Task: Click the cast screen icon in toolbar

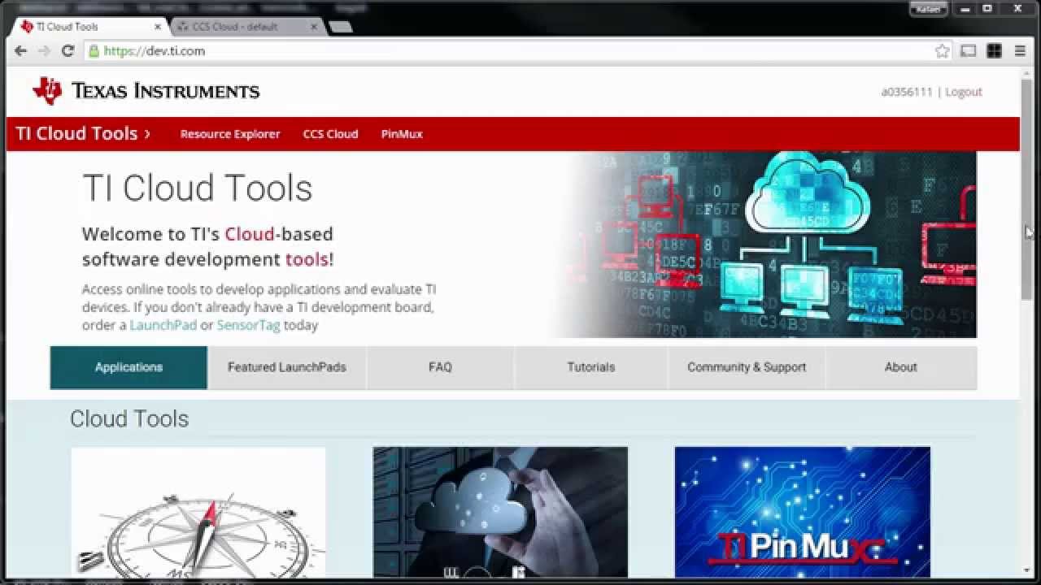Action: pos(968,51)
